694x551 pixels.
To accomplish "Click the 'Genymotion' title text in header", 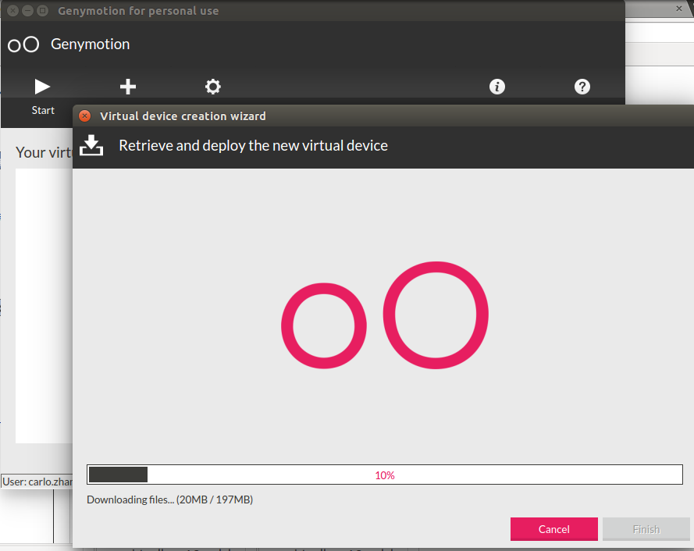I will coord(91,44).
